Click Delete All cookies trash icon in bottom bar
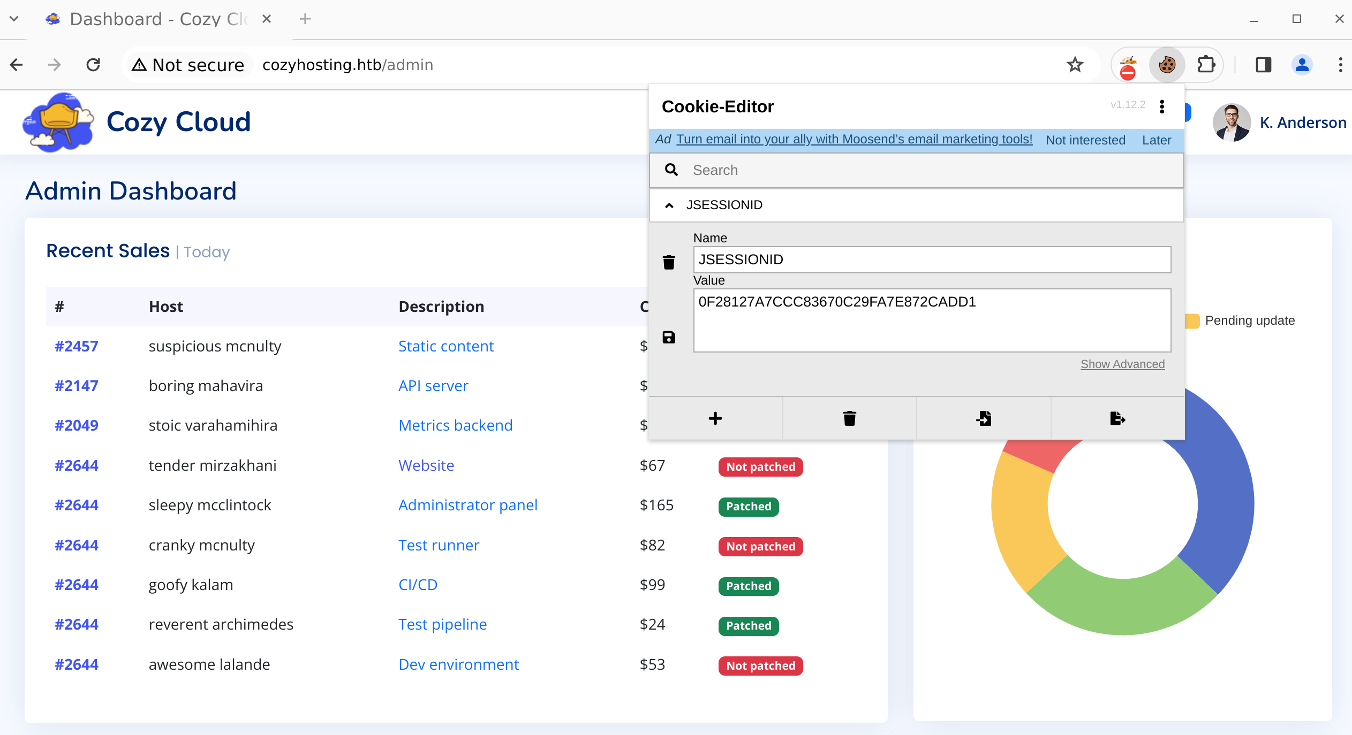Viewport: 1352px width, 735px height. [x=849, y=418]
